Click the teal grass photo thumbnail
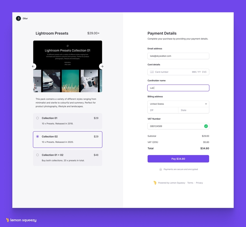Image resolution: width=246 pixels, height=227 pixels. click(x=70, y=81)
